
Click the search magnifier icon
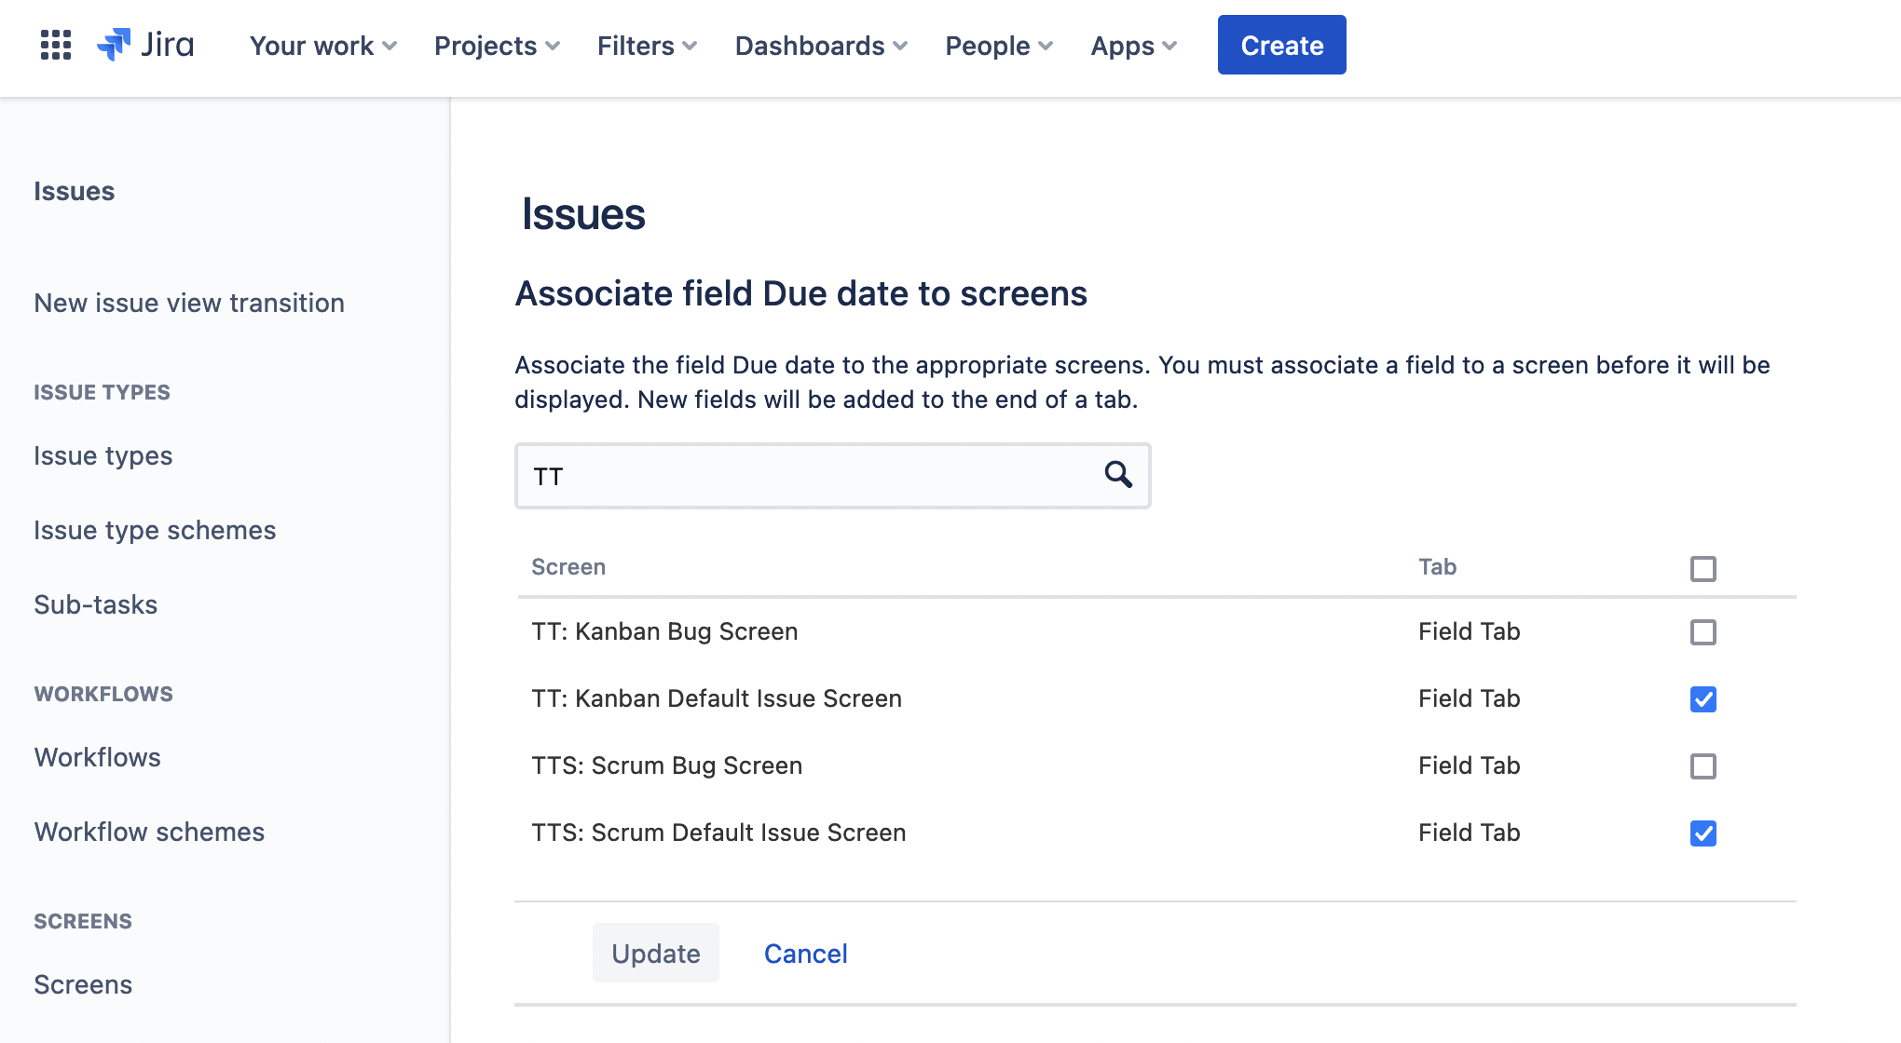click(x=1118, y=475)
